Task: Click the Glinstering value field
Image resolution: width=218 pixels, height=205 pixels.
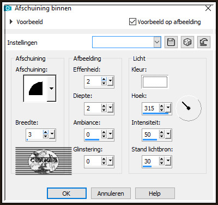Action: coord(93,161)
